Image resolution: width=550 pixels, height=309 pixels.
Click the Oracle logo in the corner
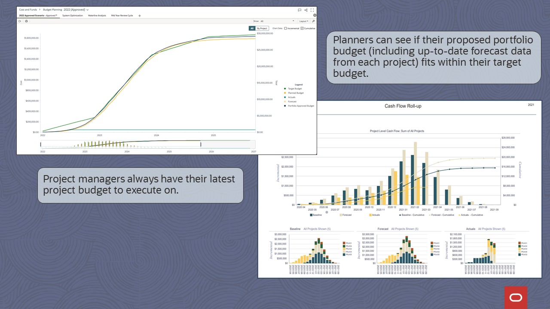pyautogui.click(x=516, y=297)
